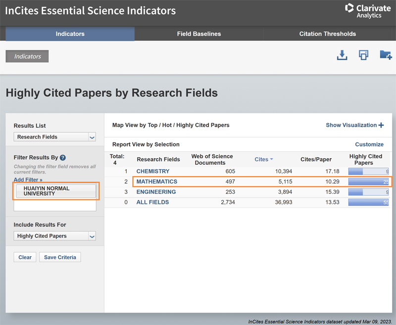The width and height of the screenshot is (396, 325).
Task: Open the Citation Thresholds tab
Action: 327,34
